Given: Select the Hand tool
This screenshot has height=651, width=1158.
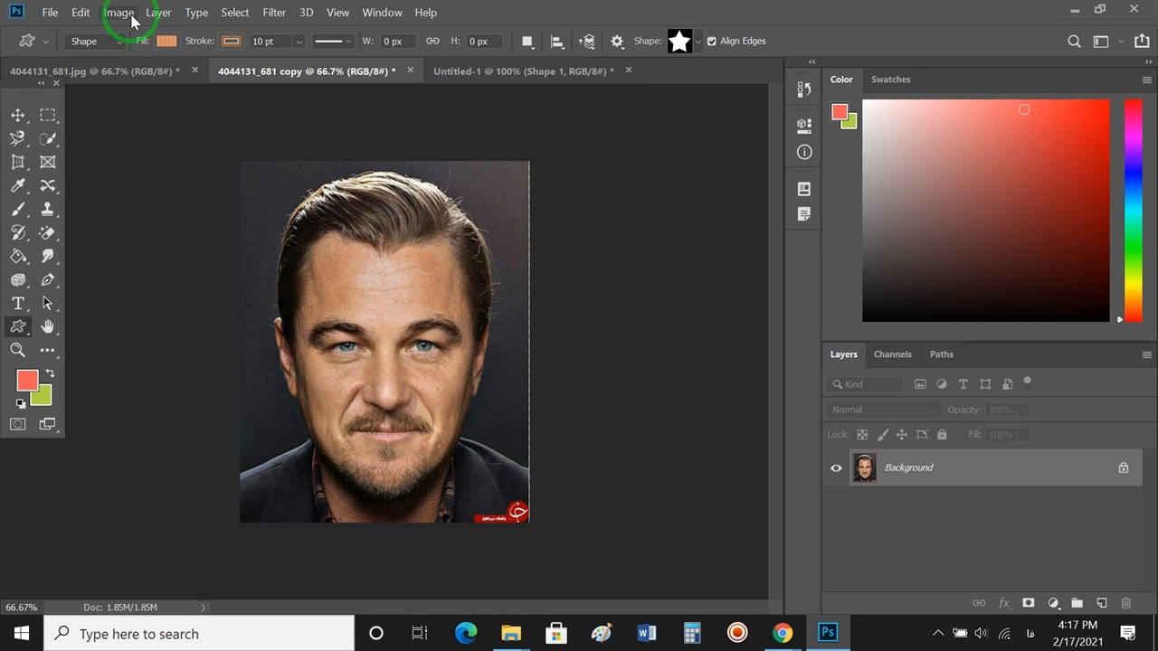Looking at the screenshot, I should click(48, 326).
